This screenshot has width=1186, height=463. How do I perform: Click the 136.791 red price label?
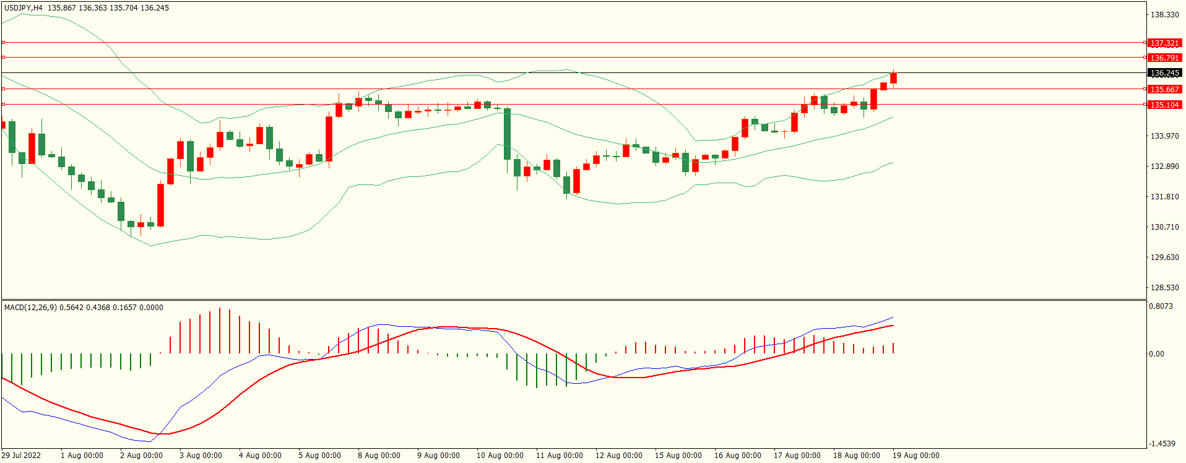tap(1164, 58)
